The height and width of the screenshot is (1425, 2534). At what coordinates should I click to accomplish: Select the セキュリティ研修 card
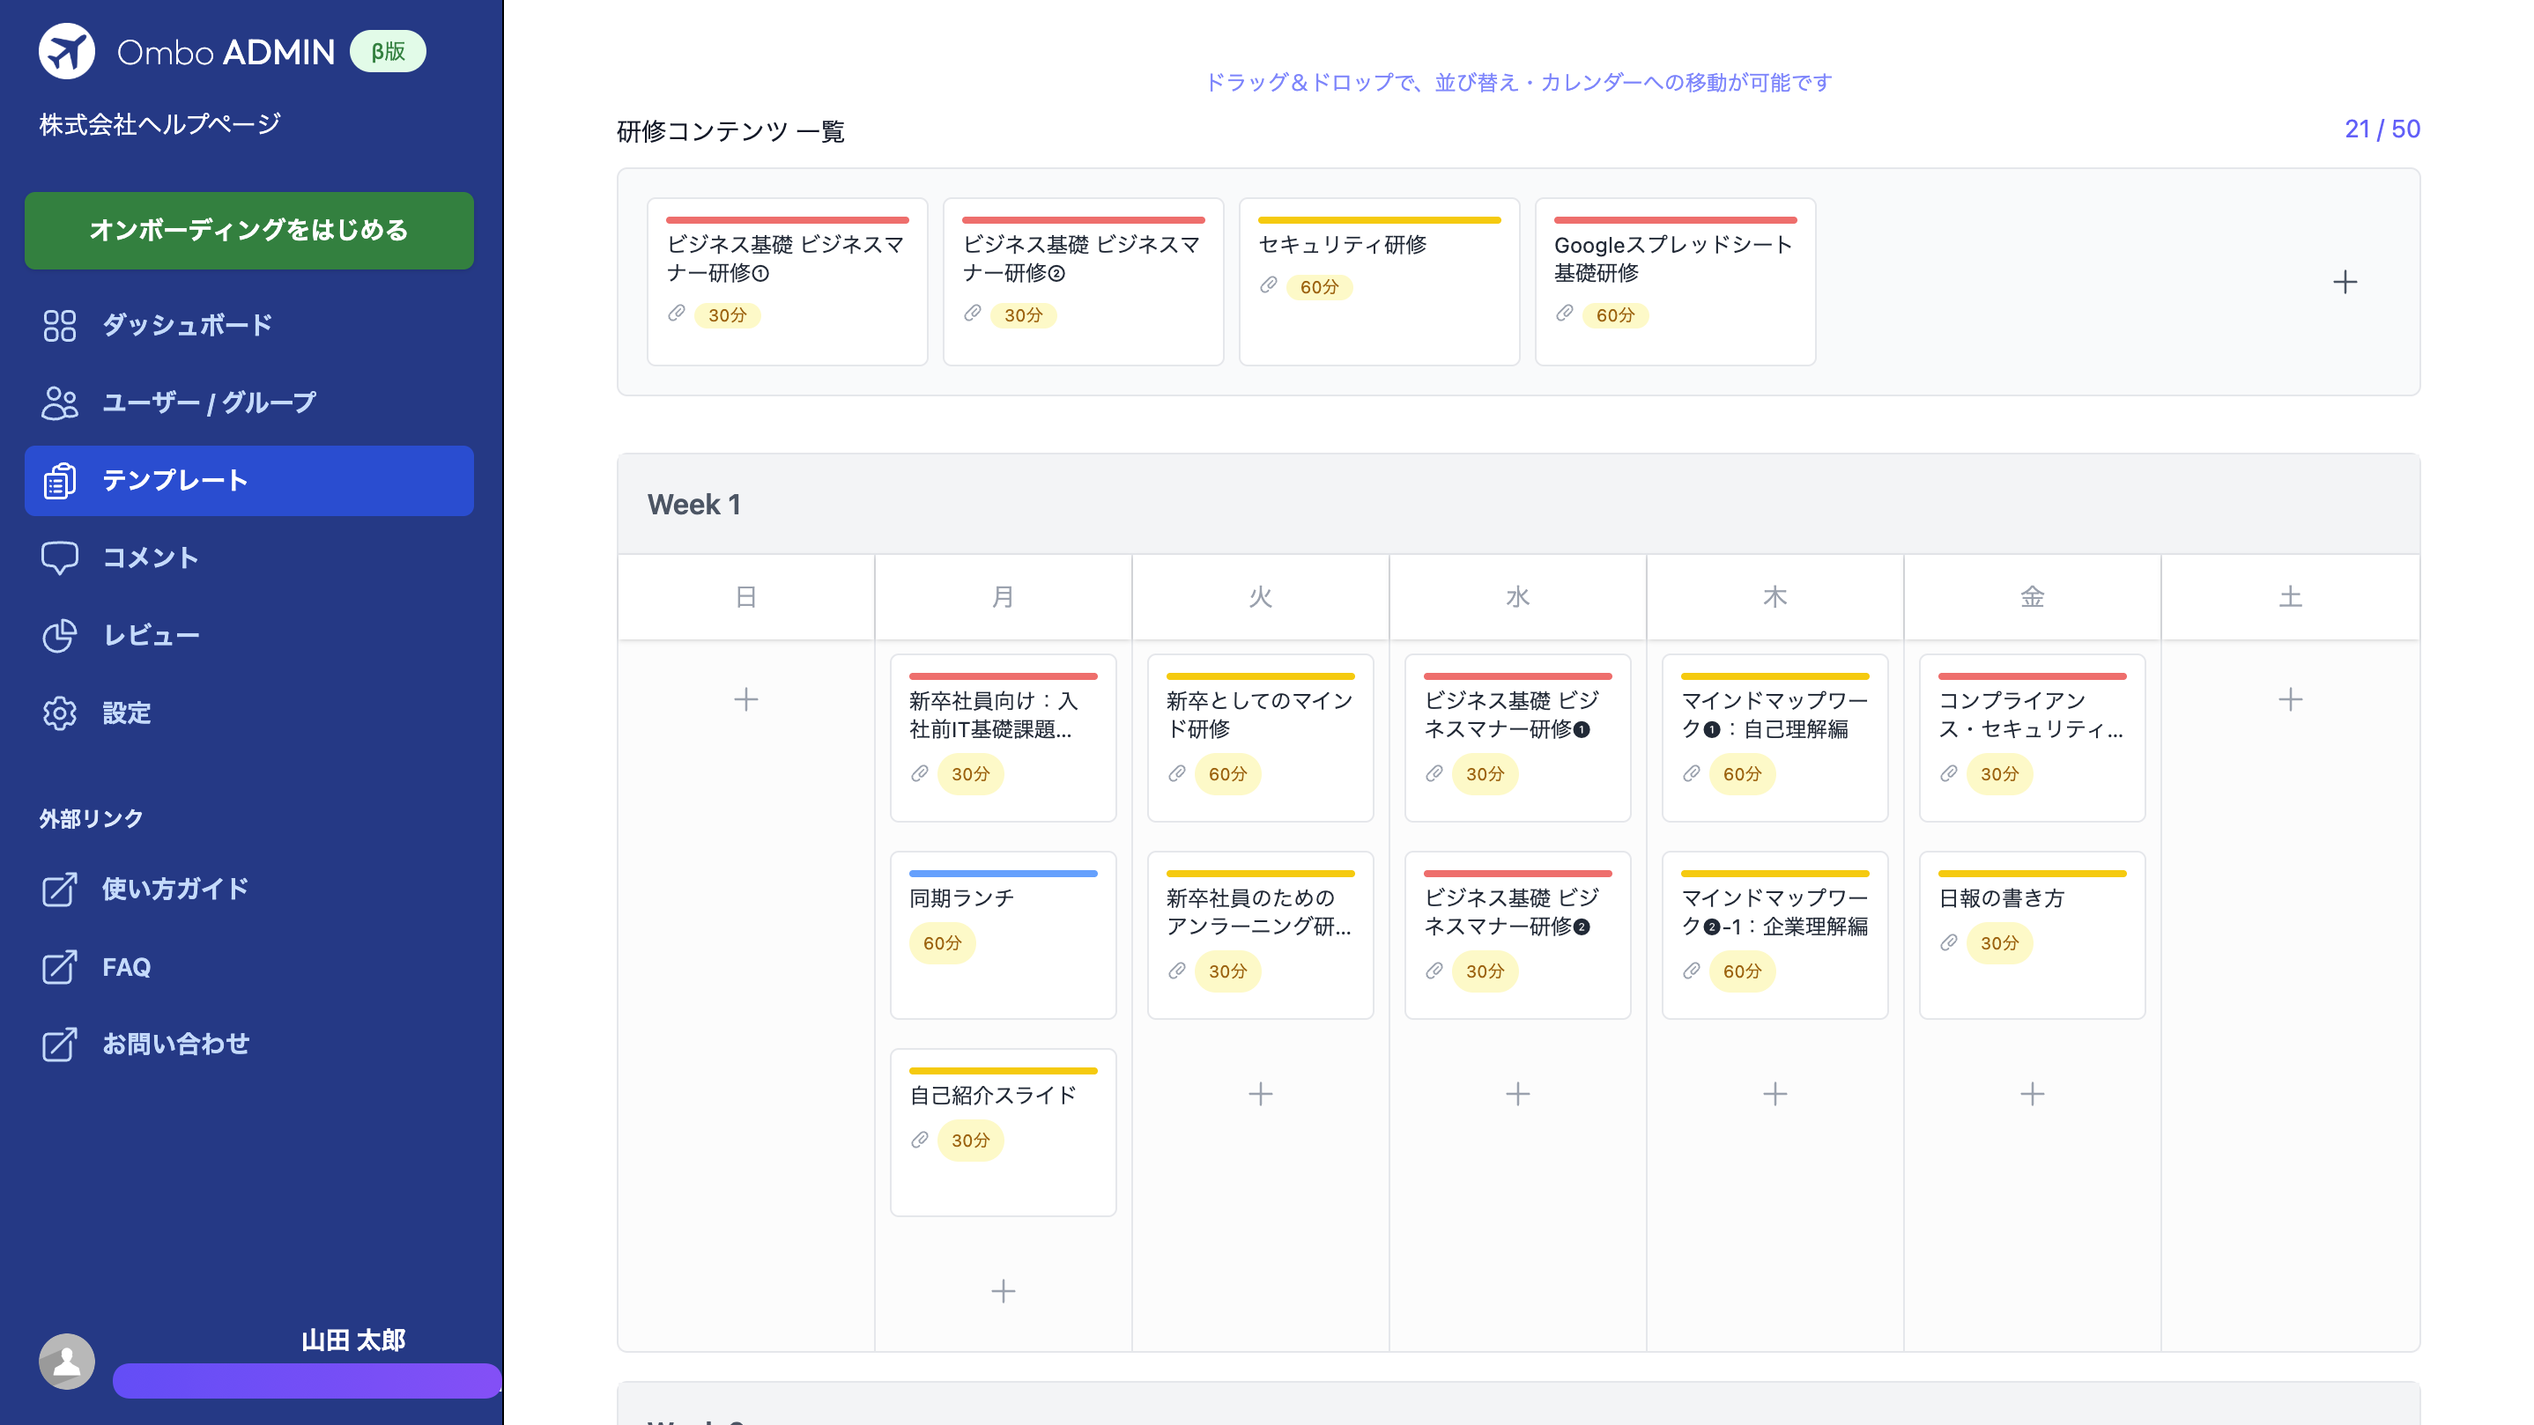point(1379,281)
